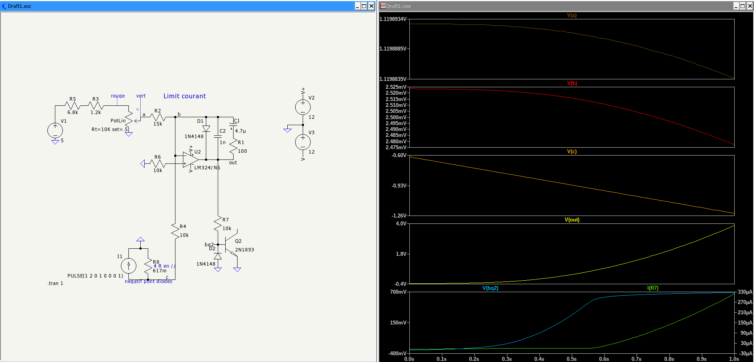The height and width of the screenshot is (362, 754).
Task: Click the Limit courant title text
Action: pyautogui.click(x=185, y=96)
